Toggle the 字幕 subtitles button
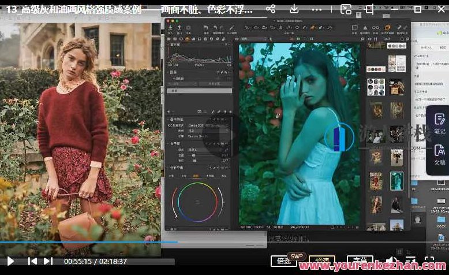The width and height of the screenshot is (449, 275). click(360, 261)
